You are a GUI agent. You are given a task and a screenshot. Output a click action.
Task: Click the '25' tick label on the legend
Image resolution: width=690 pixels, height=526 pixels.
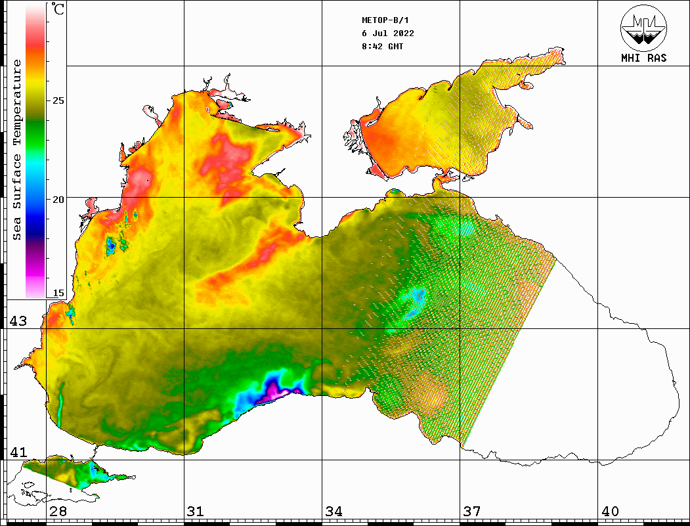click(58, 100)
